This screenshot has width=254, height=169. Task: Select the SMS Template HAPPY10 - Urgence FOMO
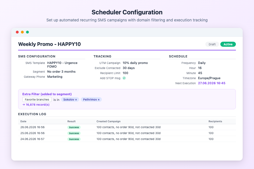pyautogui.click(x=62, y=65)
